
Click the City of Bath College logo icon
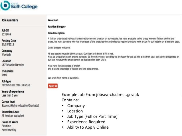click(x=6, y=6)
